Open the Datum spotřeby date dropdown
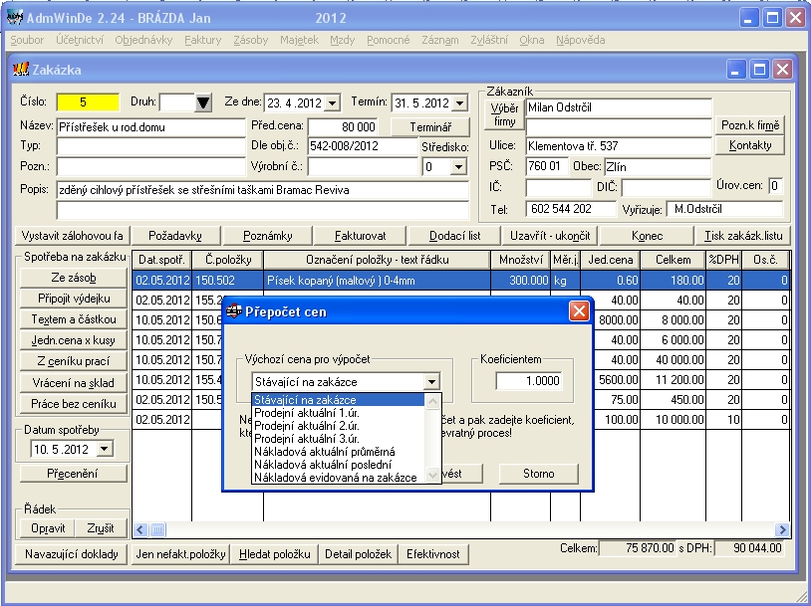 tap(104, 449)
